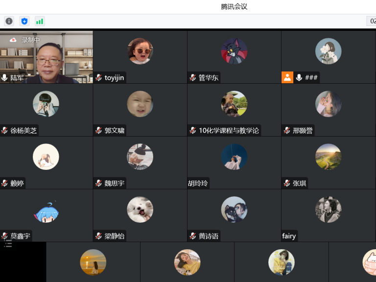
Task: Click 莫鑫宇's blue-haired anime avatar
Action: [46, 212]
